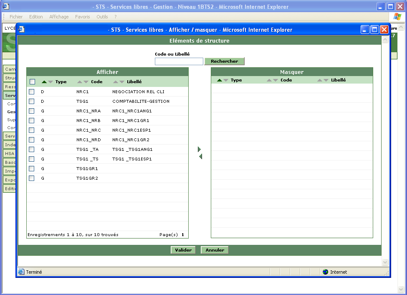
Task: Click the TSG1GR2 code cell
Action: pyautogui.click(x=87, y=178)
